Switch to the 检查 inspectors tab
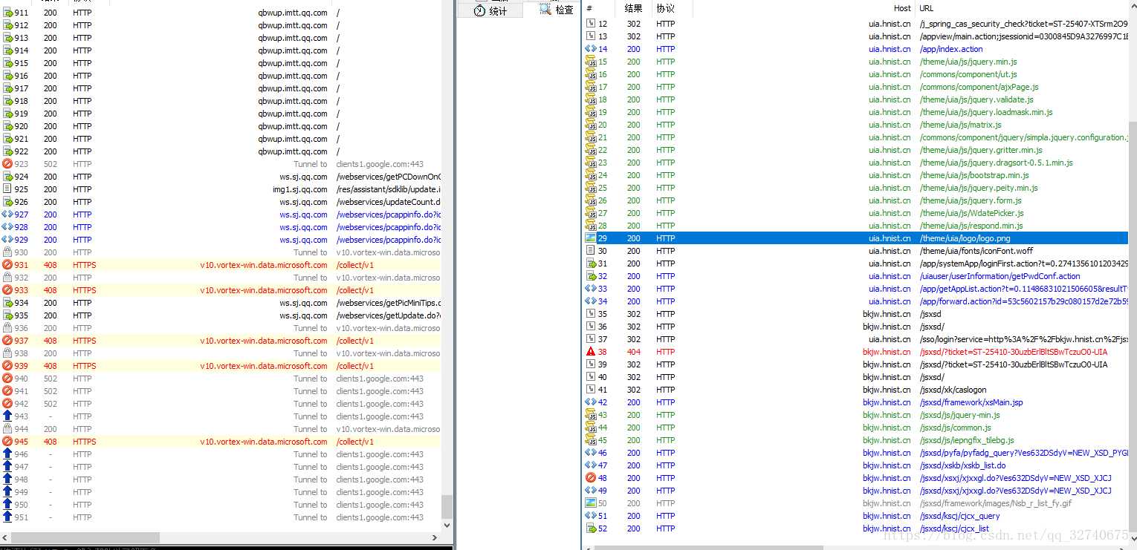Screen dimensions: 1137x550 coord(554,10)
